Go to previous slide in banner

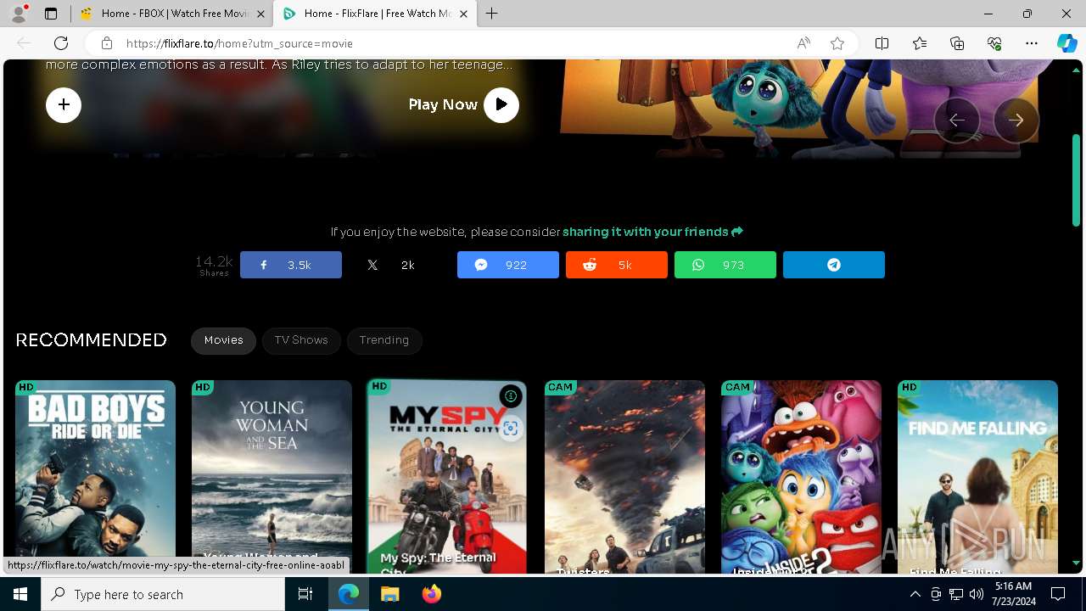(x=957, y=121)
